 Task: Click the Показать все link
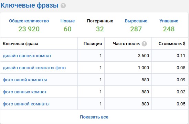click(x=94, y=117)
